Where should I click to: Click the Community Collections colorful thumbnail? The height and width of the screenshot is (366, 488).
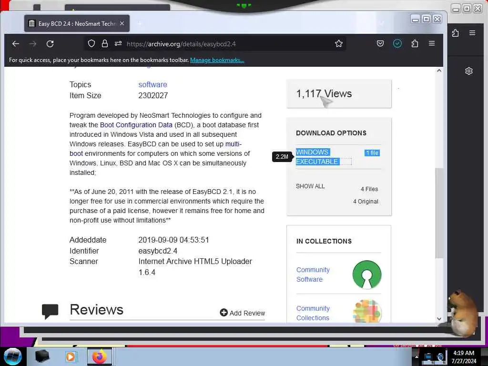pyautogui.click(x=367, y=311)
